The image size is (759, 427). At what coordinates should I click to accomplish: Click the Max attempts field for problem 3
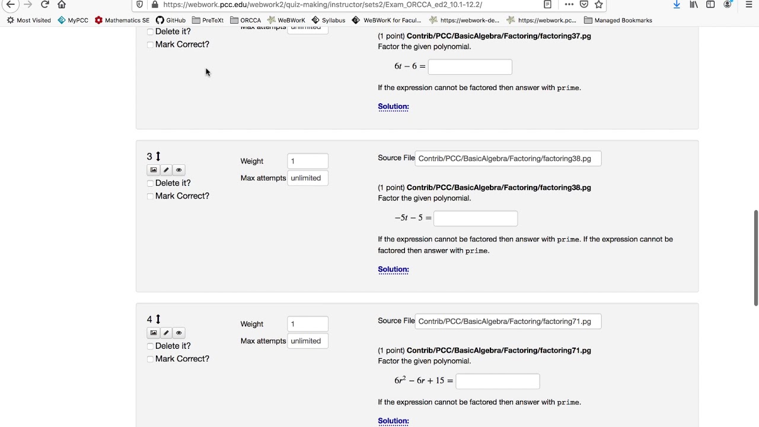pyautogui.click(x=308, y=178)
